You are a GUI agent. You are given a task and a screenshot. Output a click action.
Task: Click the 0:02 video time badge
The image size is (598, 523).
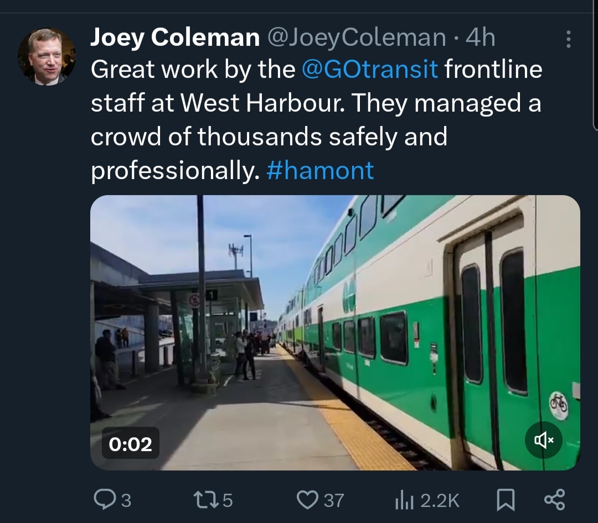tap(131, 443)
